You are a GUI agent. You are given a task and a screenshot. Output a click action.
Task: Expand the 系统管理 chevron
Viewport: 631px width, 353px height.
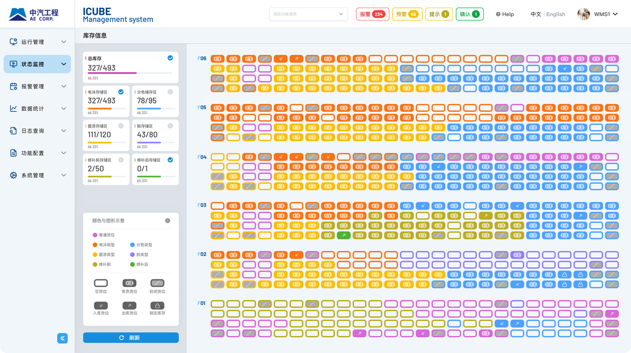(x=63, y=175)
